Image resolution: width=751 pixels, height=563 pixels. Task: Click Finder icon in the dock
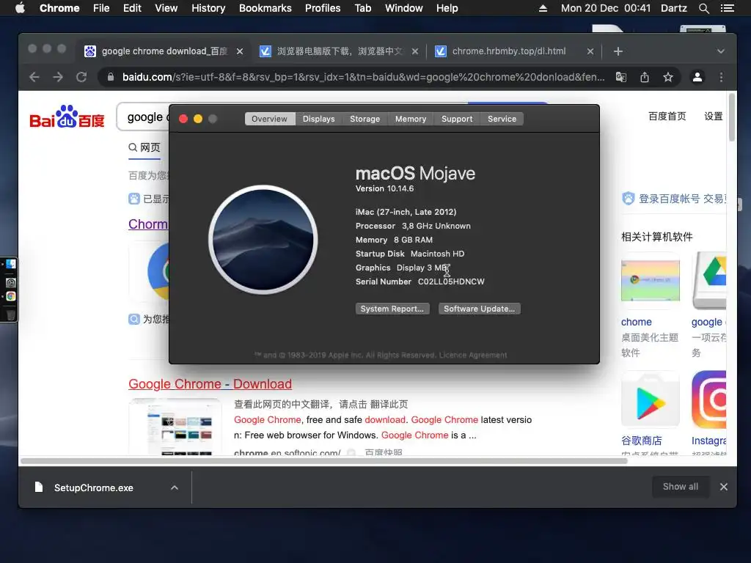(10, 264)
